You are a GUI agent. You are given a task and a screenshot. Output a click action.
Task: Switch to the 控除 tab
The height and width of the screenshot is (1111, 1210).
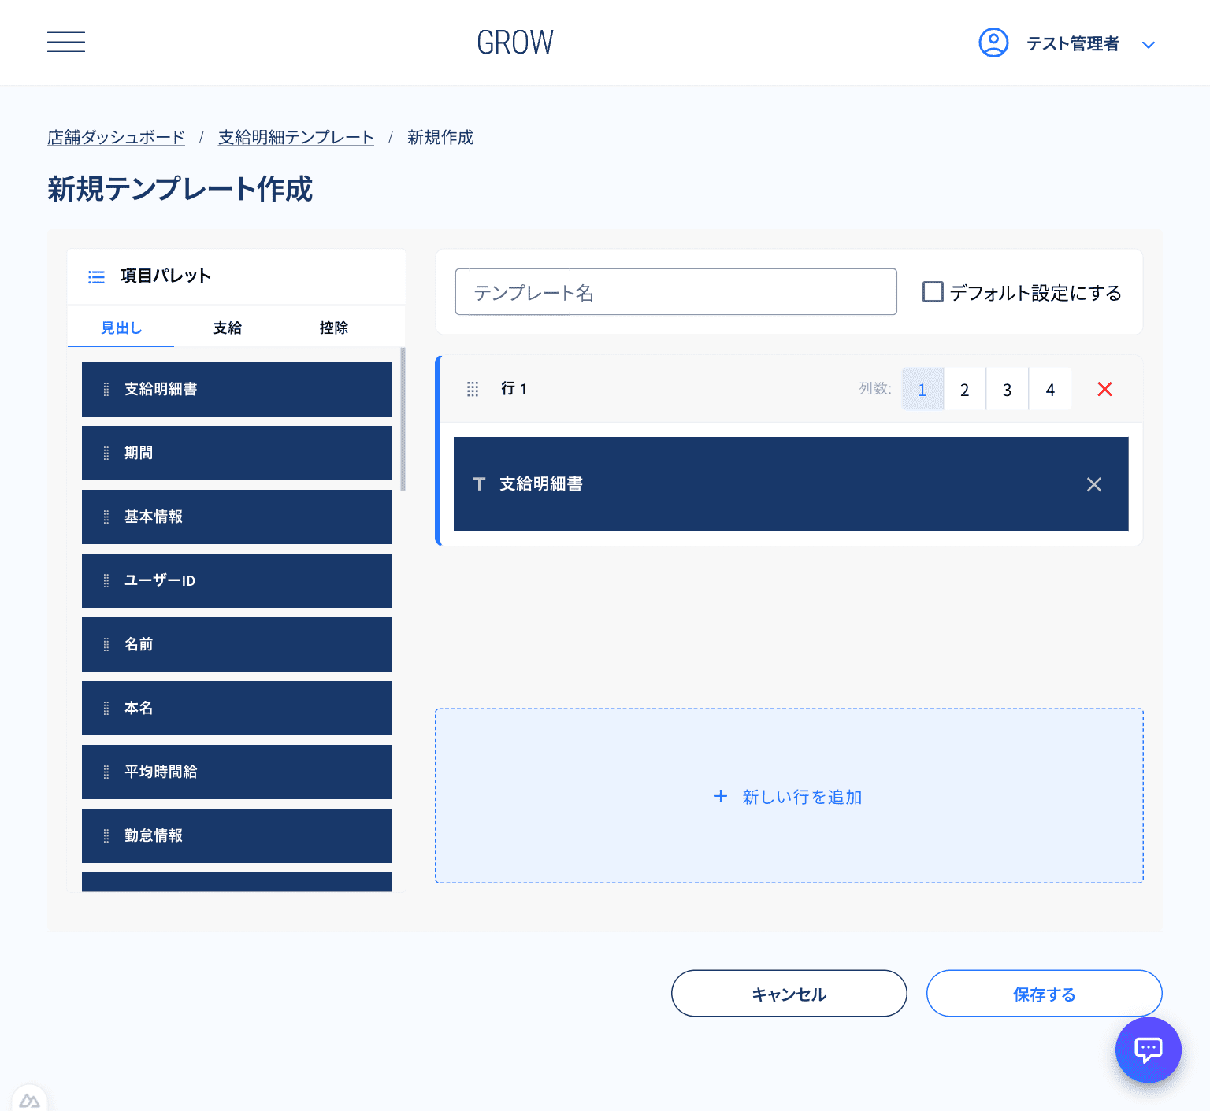tap(334, 328)
